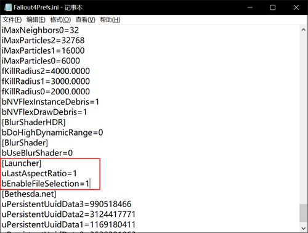The image size is (308, 233).
Task: Click the line bNVFlexDrawDebris=1
Action: [x=44, y=112]
